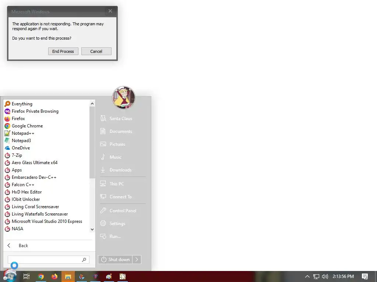This screenshot has width=377, height=282.
Task: Click the magnifier icon in search box
Action: point(84,260)
